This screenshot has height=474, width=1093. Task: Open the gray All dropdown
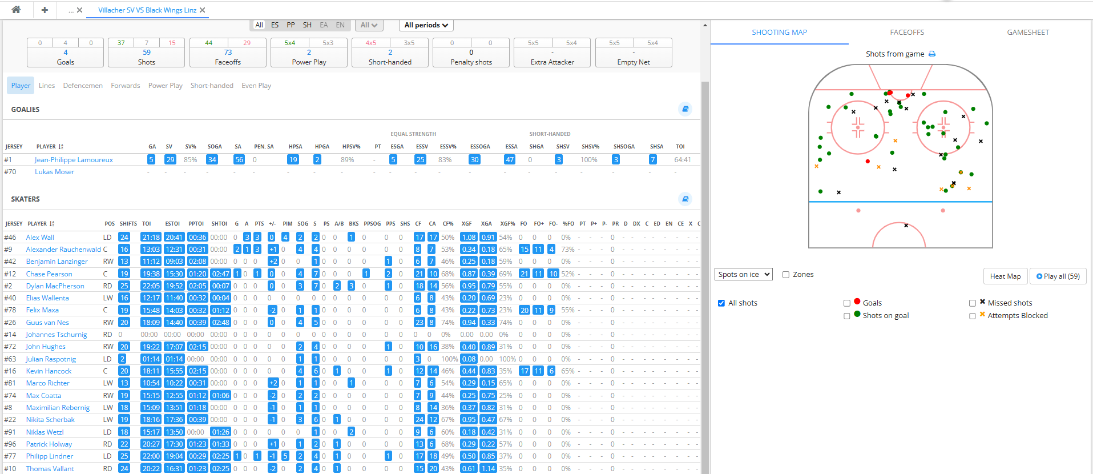(369, 25)
